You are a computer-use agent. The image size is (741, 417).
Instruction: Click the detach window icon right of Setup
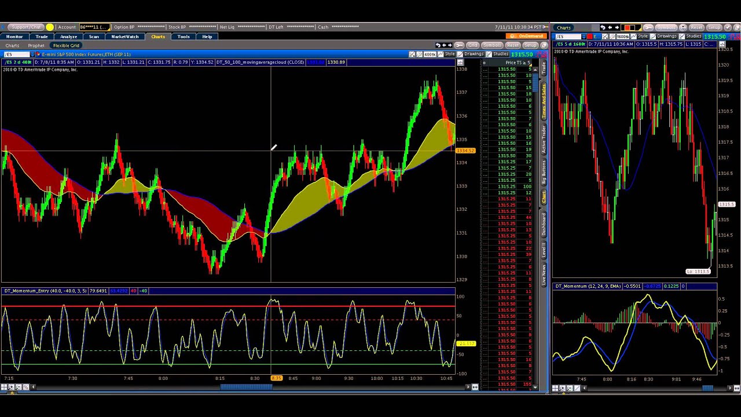pyautogui.click(x=544, y=45)
